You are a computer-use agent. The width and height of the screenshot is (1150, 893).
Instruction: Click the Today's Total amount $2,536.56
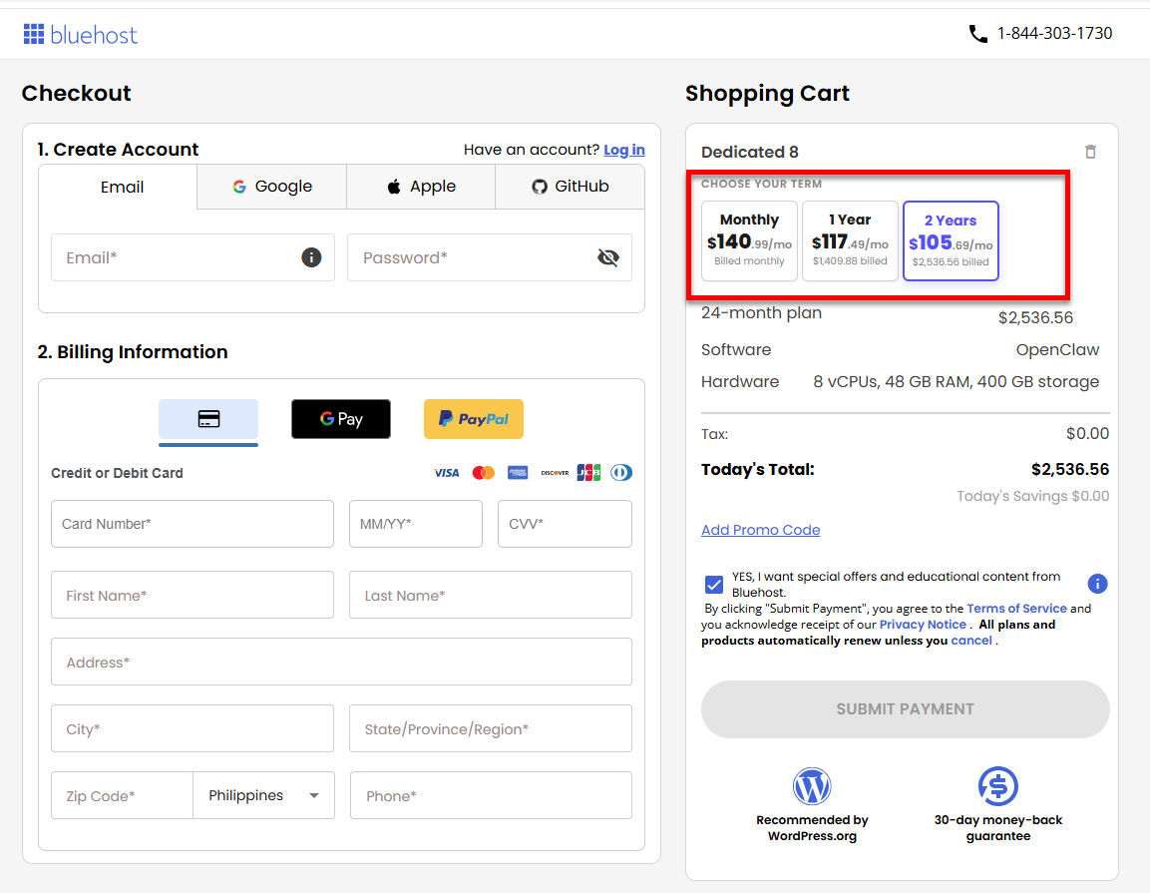(x=1070, y=470)
